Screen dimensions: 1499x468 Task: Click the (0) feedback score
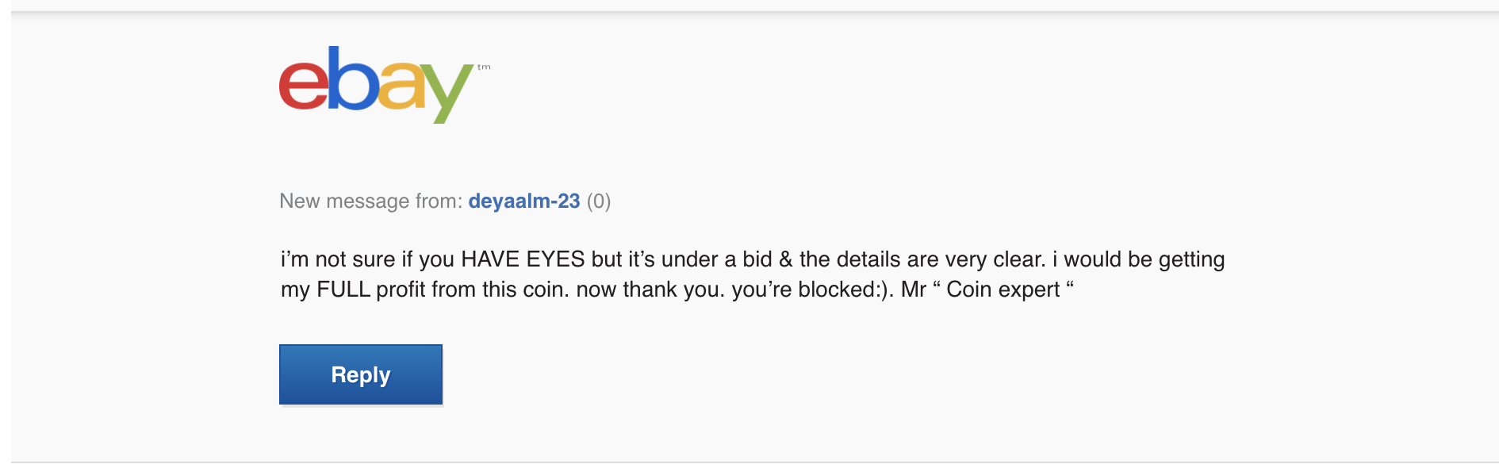click(x=599, y=201)
